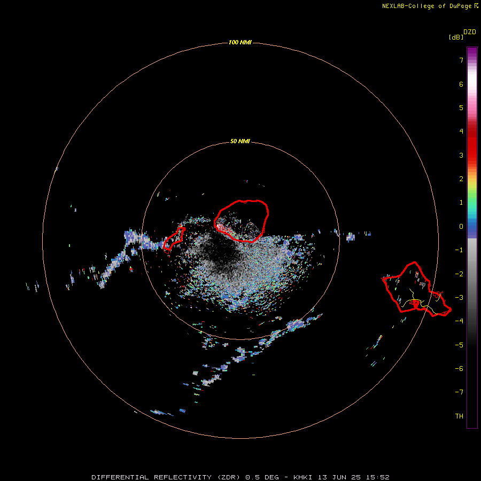Click the 0.5 DEG elevation text
Image resolution: width=481 pixels, height=481 pixels.
[x=262, y=477]
